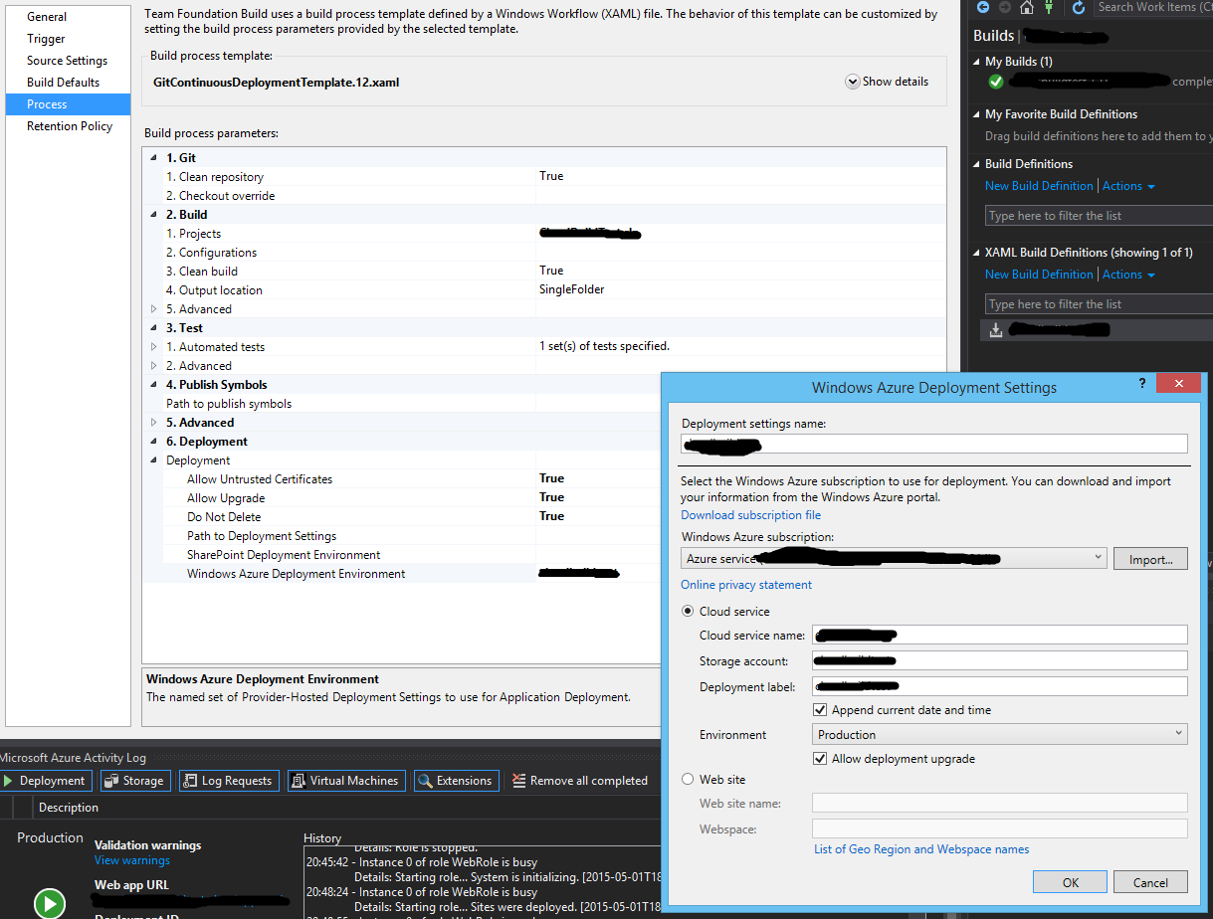This screenshot has height=919, width=1213.
Task: Click New Build Definition under Build Definitions
Action: [x=1039, y=186]
